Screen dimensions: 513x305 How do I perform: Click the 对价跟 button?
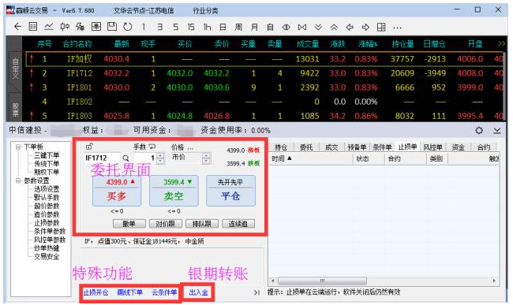[x=165, y=224]
